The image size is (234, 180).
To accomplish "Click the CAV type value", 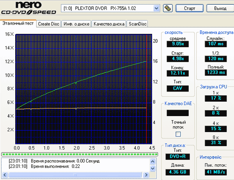I will pyautogui.click(x=177, y=88).
